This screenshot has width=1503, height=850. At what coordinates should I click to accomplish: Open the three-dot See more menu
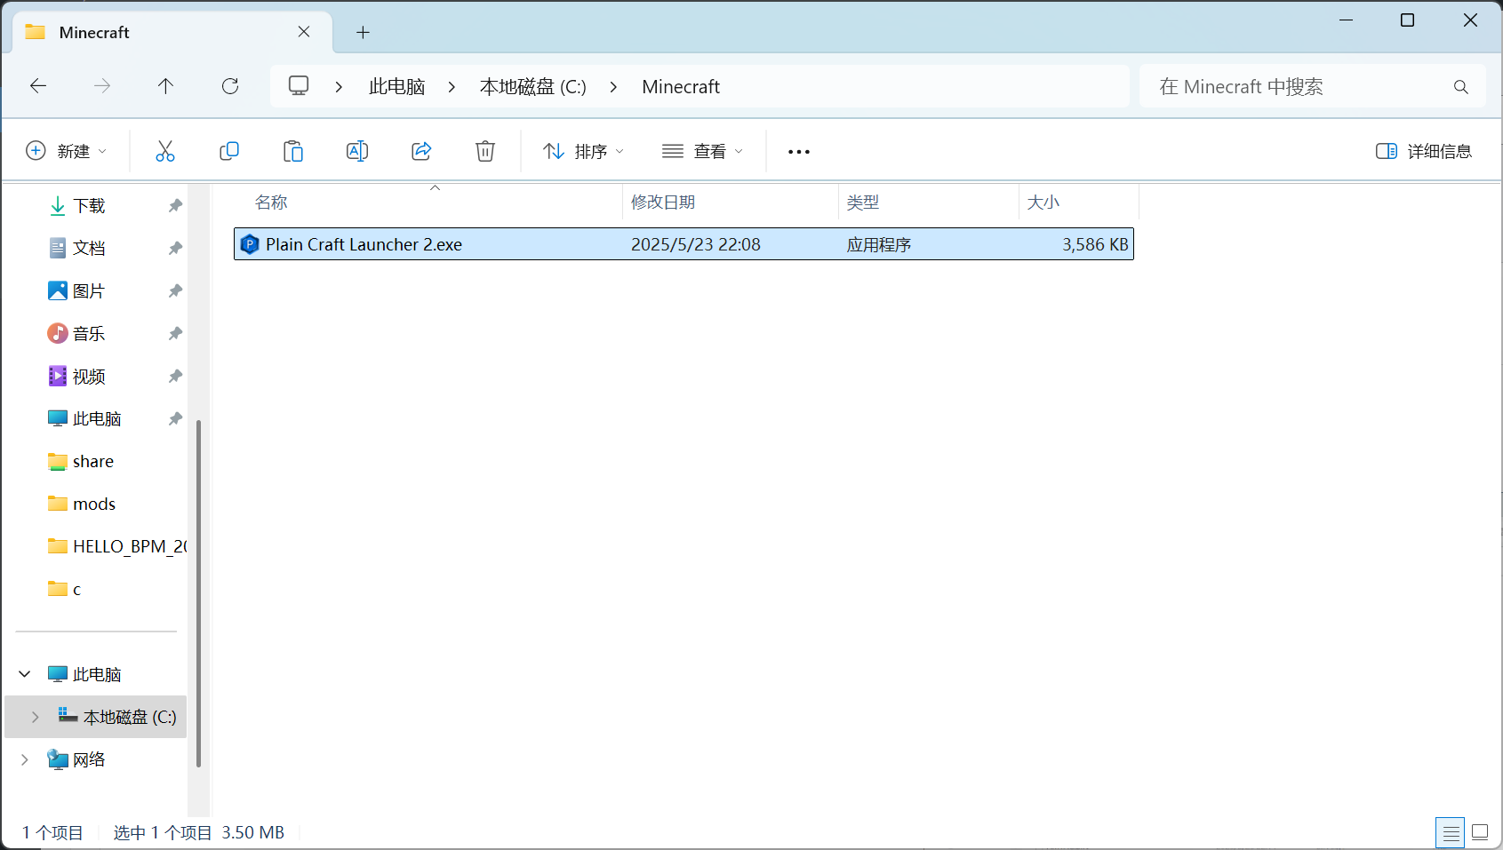pyautogui.click(x=799, y=152)
